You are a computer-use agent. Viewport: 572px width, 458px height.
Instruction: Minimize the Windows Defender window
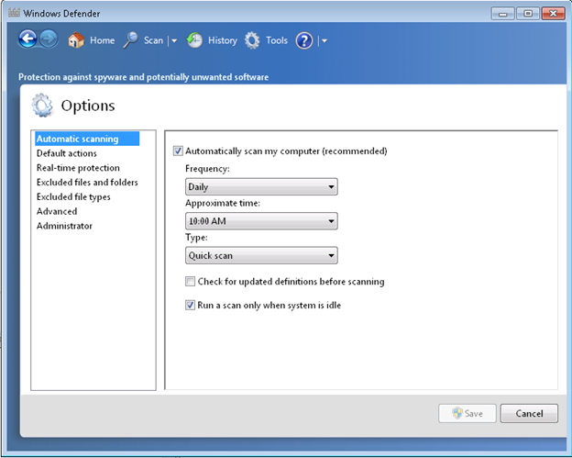[x=502, y=14]
